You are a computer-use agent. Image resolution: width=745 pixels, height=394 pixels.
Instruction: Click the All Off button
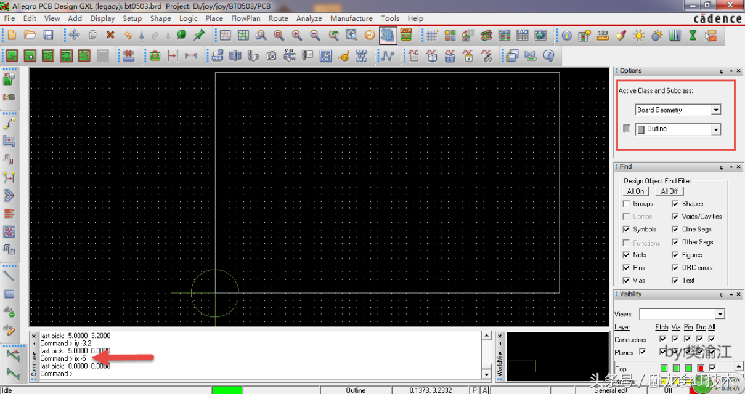click(669, 191)
